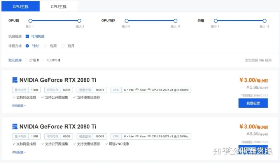Click GPU数 slider maximum handle
This screenshot has height=163, width=280.
pos(79,21)
